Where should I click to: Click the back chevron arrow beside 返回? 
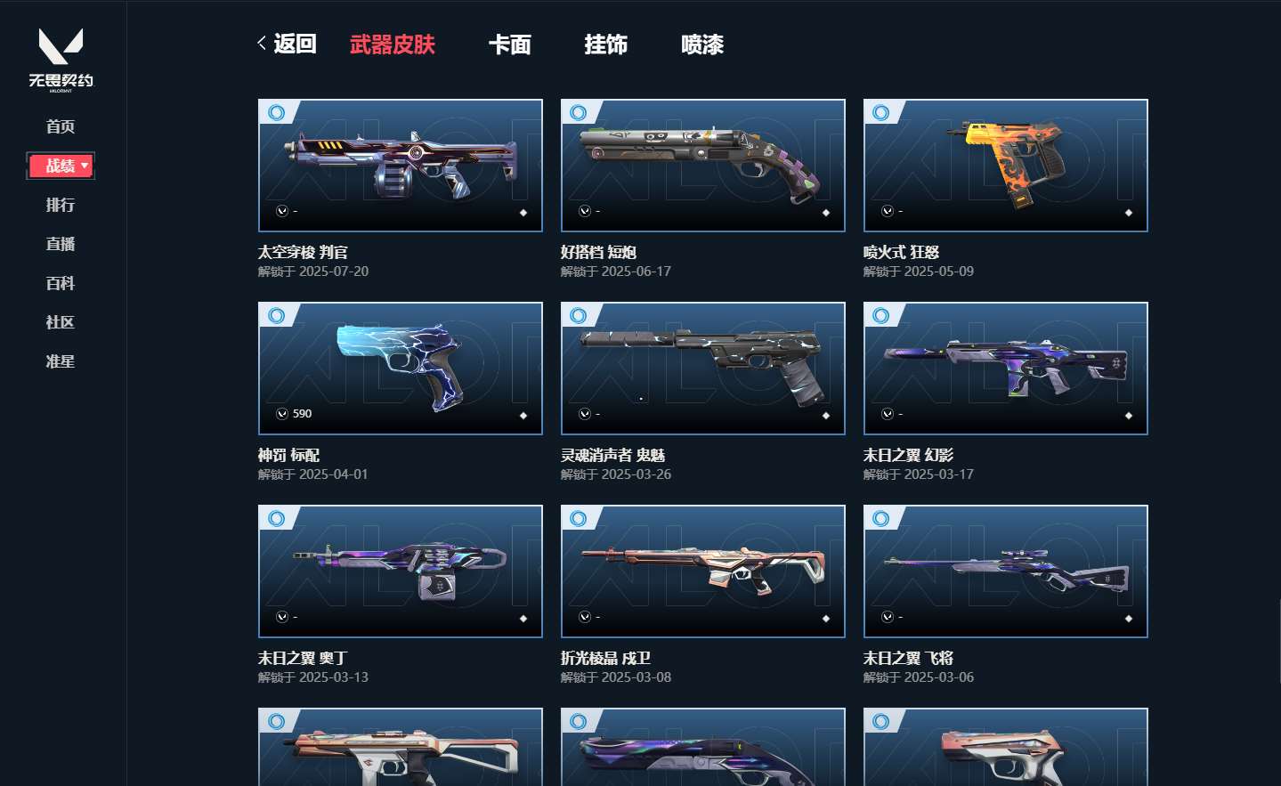262,43
